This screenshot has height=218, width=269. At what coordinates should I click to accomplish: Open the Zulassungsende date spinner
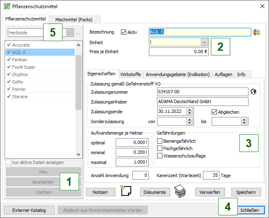point(189,112)
